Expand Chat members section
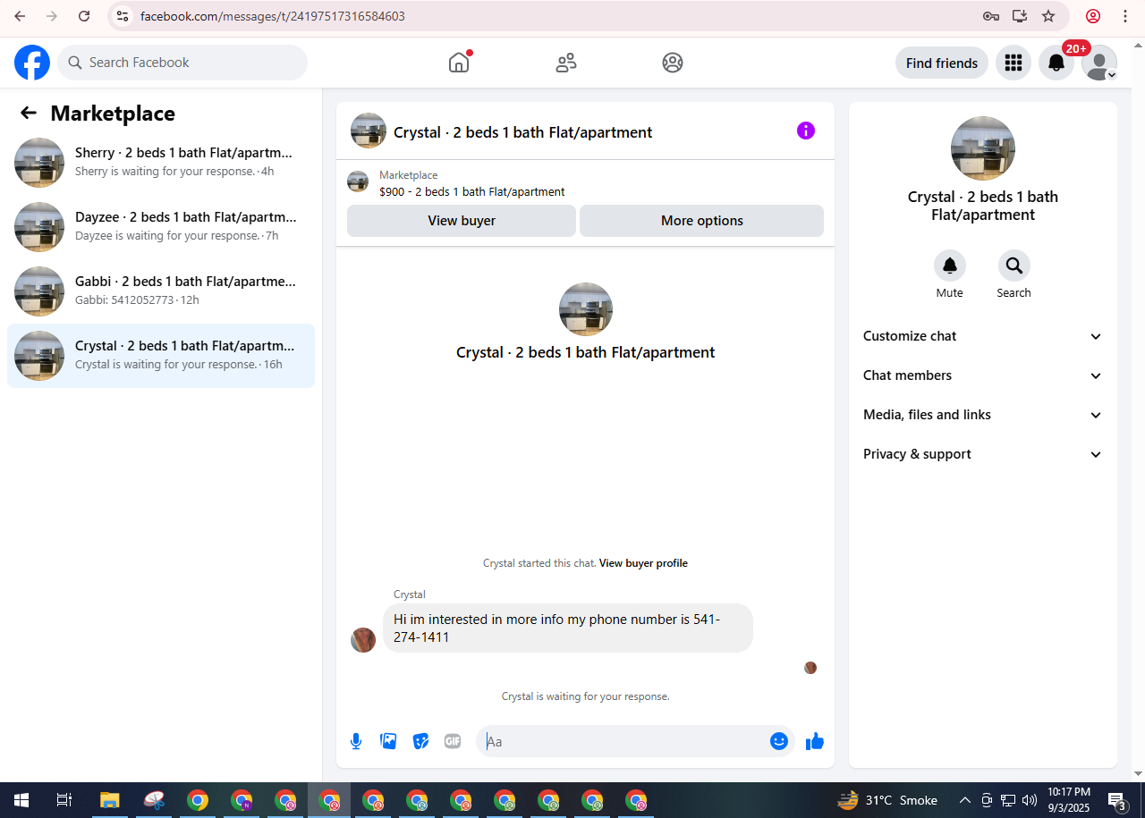This screenshot has width=1145, height=818. point(982,375)
